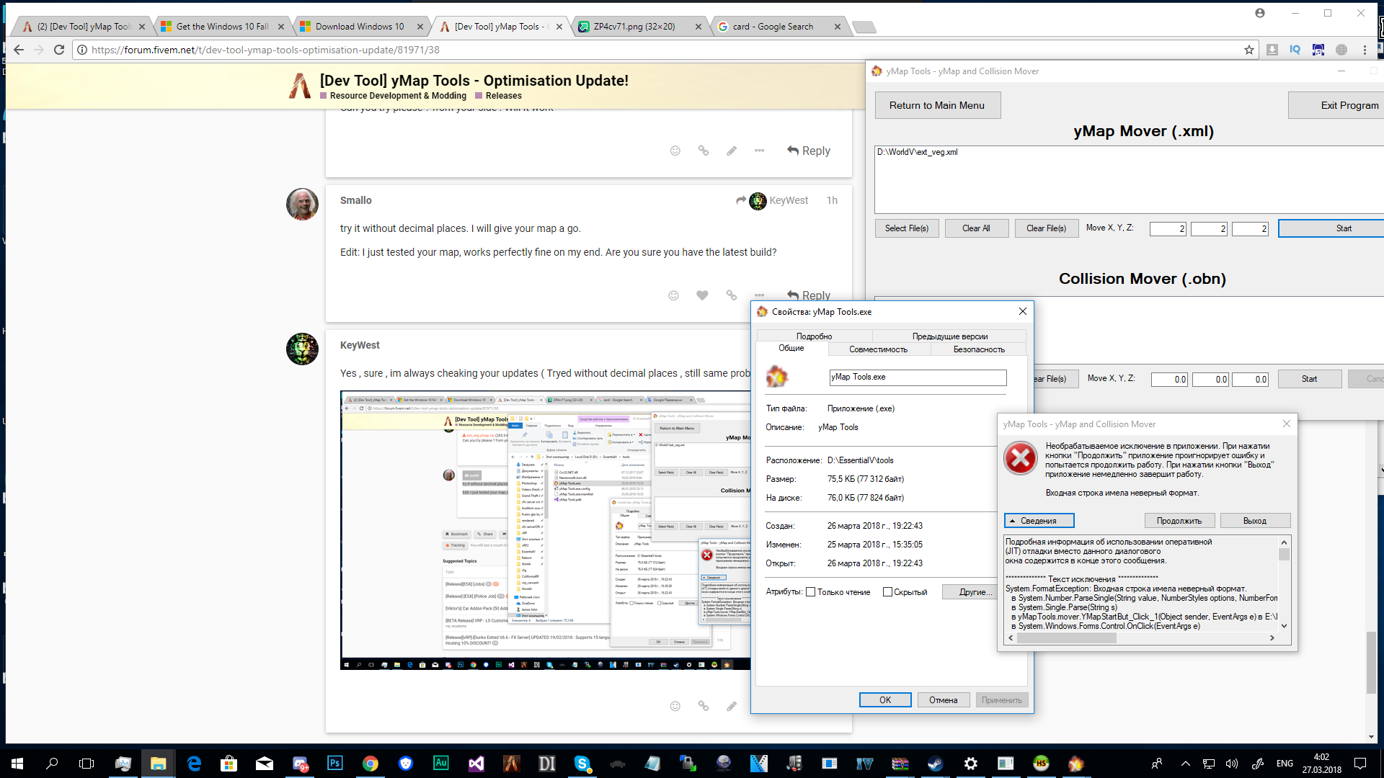
Task: Click 'Return to Main Menu' in yMap Tools
Action: [x=937, y=105]
